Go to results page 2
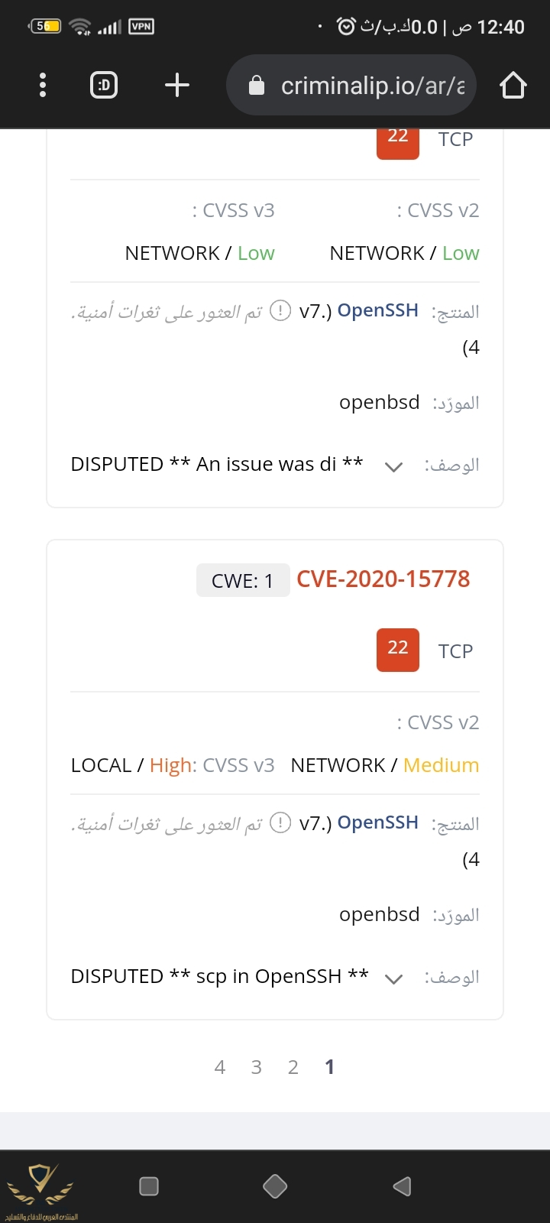The width and height of the screenshot is (550, 1223). [293, 1067]
